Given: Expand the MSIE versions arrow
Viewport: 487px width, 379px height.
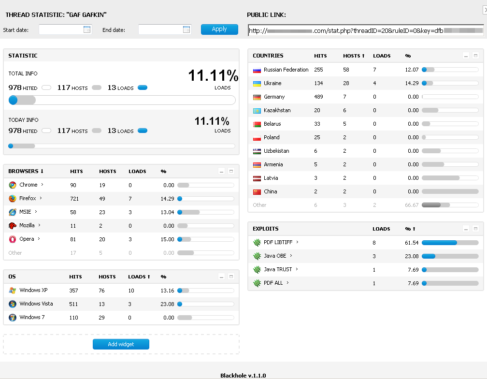Looking at the screenshot, I should [36, 212].
